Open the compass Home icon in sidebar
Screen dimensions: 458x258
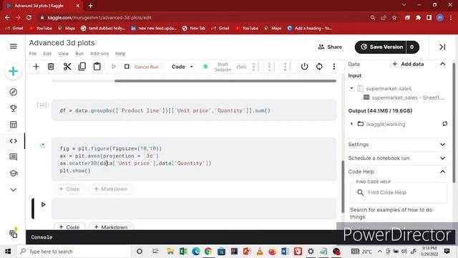pyautogui.click(x=13, y=92)
